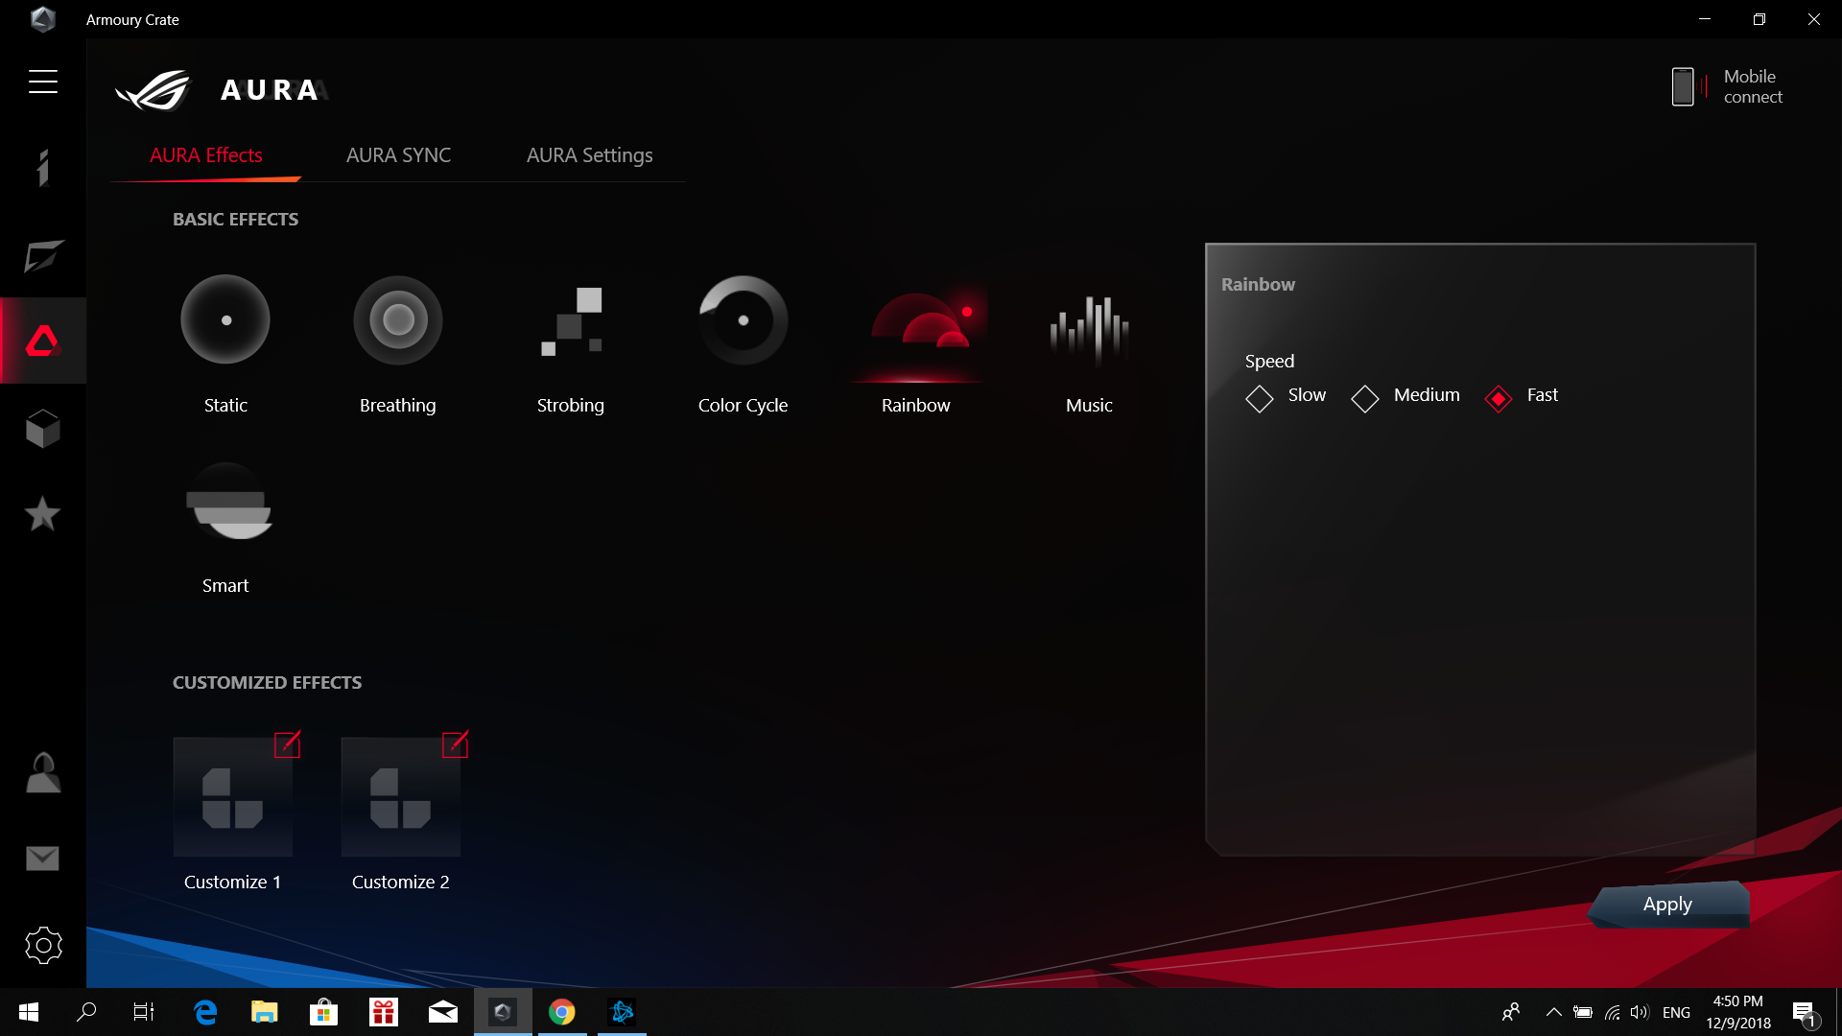Switch to the AURA SYNC tab
The image size is (1842, 1036).
tap(398, 155)
